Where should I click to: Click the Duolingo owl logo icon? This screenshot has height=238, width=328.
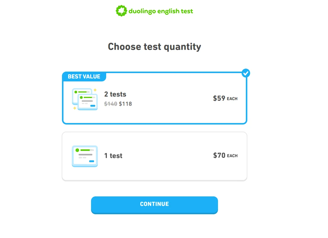(121, 11)
